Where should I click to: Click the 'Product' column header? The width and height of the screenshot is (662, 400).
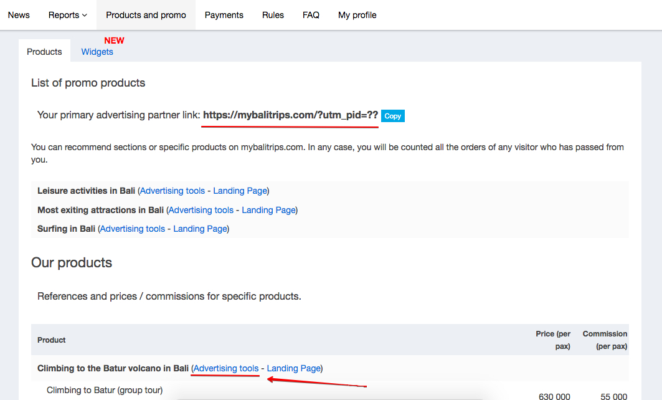[x=52, y=340]
